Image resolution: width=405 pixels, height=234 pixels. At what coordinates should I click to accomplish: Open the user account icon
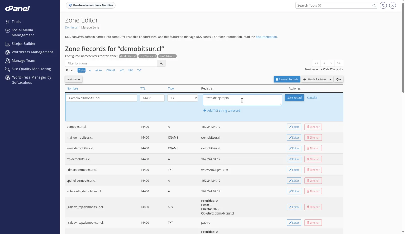coord(392,5)
